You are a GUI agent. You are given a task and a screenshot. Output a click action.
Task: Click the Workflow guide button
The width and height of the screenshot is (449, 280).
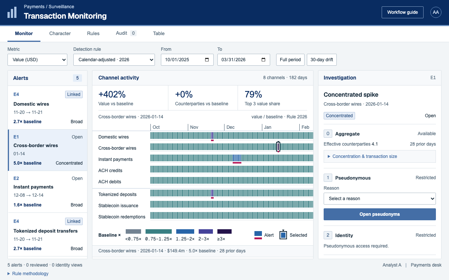click(x=403, y=12)
